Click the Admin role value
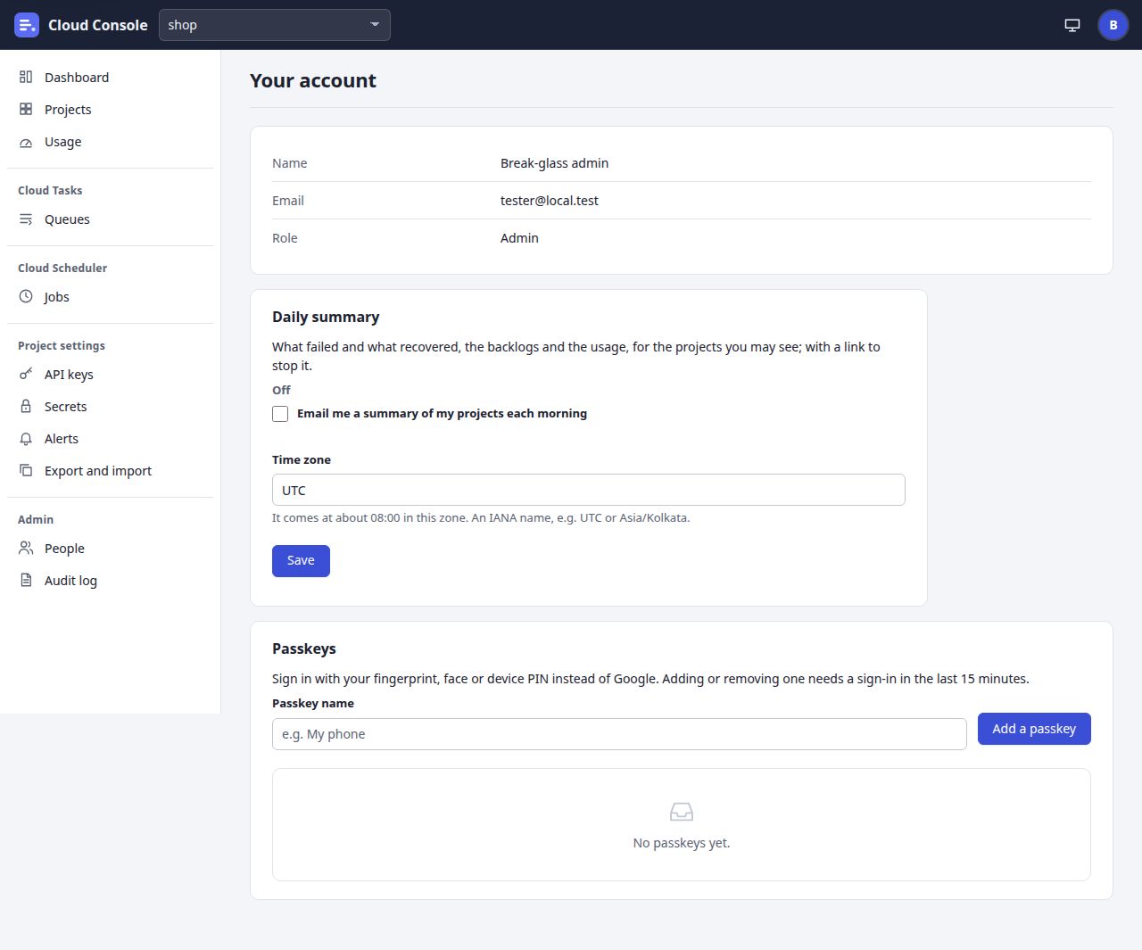 (519, 238)
